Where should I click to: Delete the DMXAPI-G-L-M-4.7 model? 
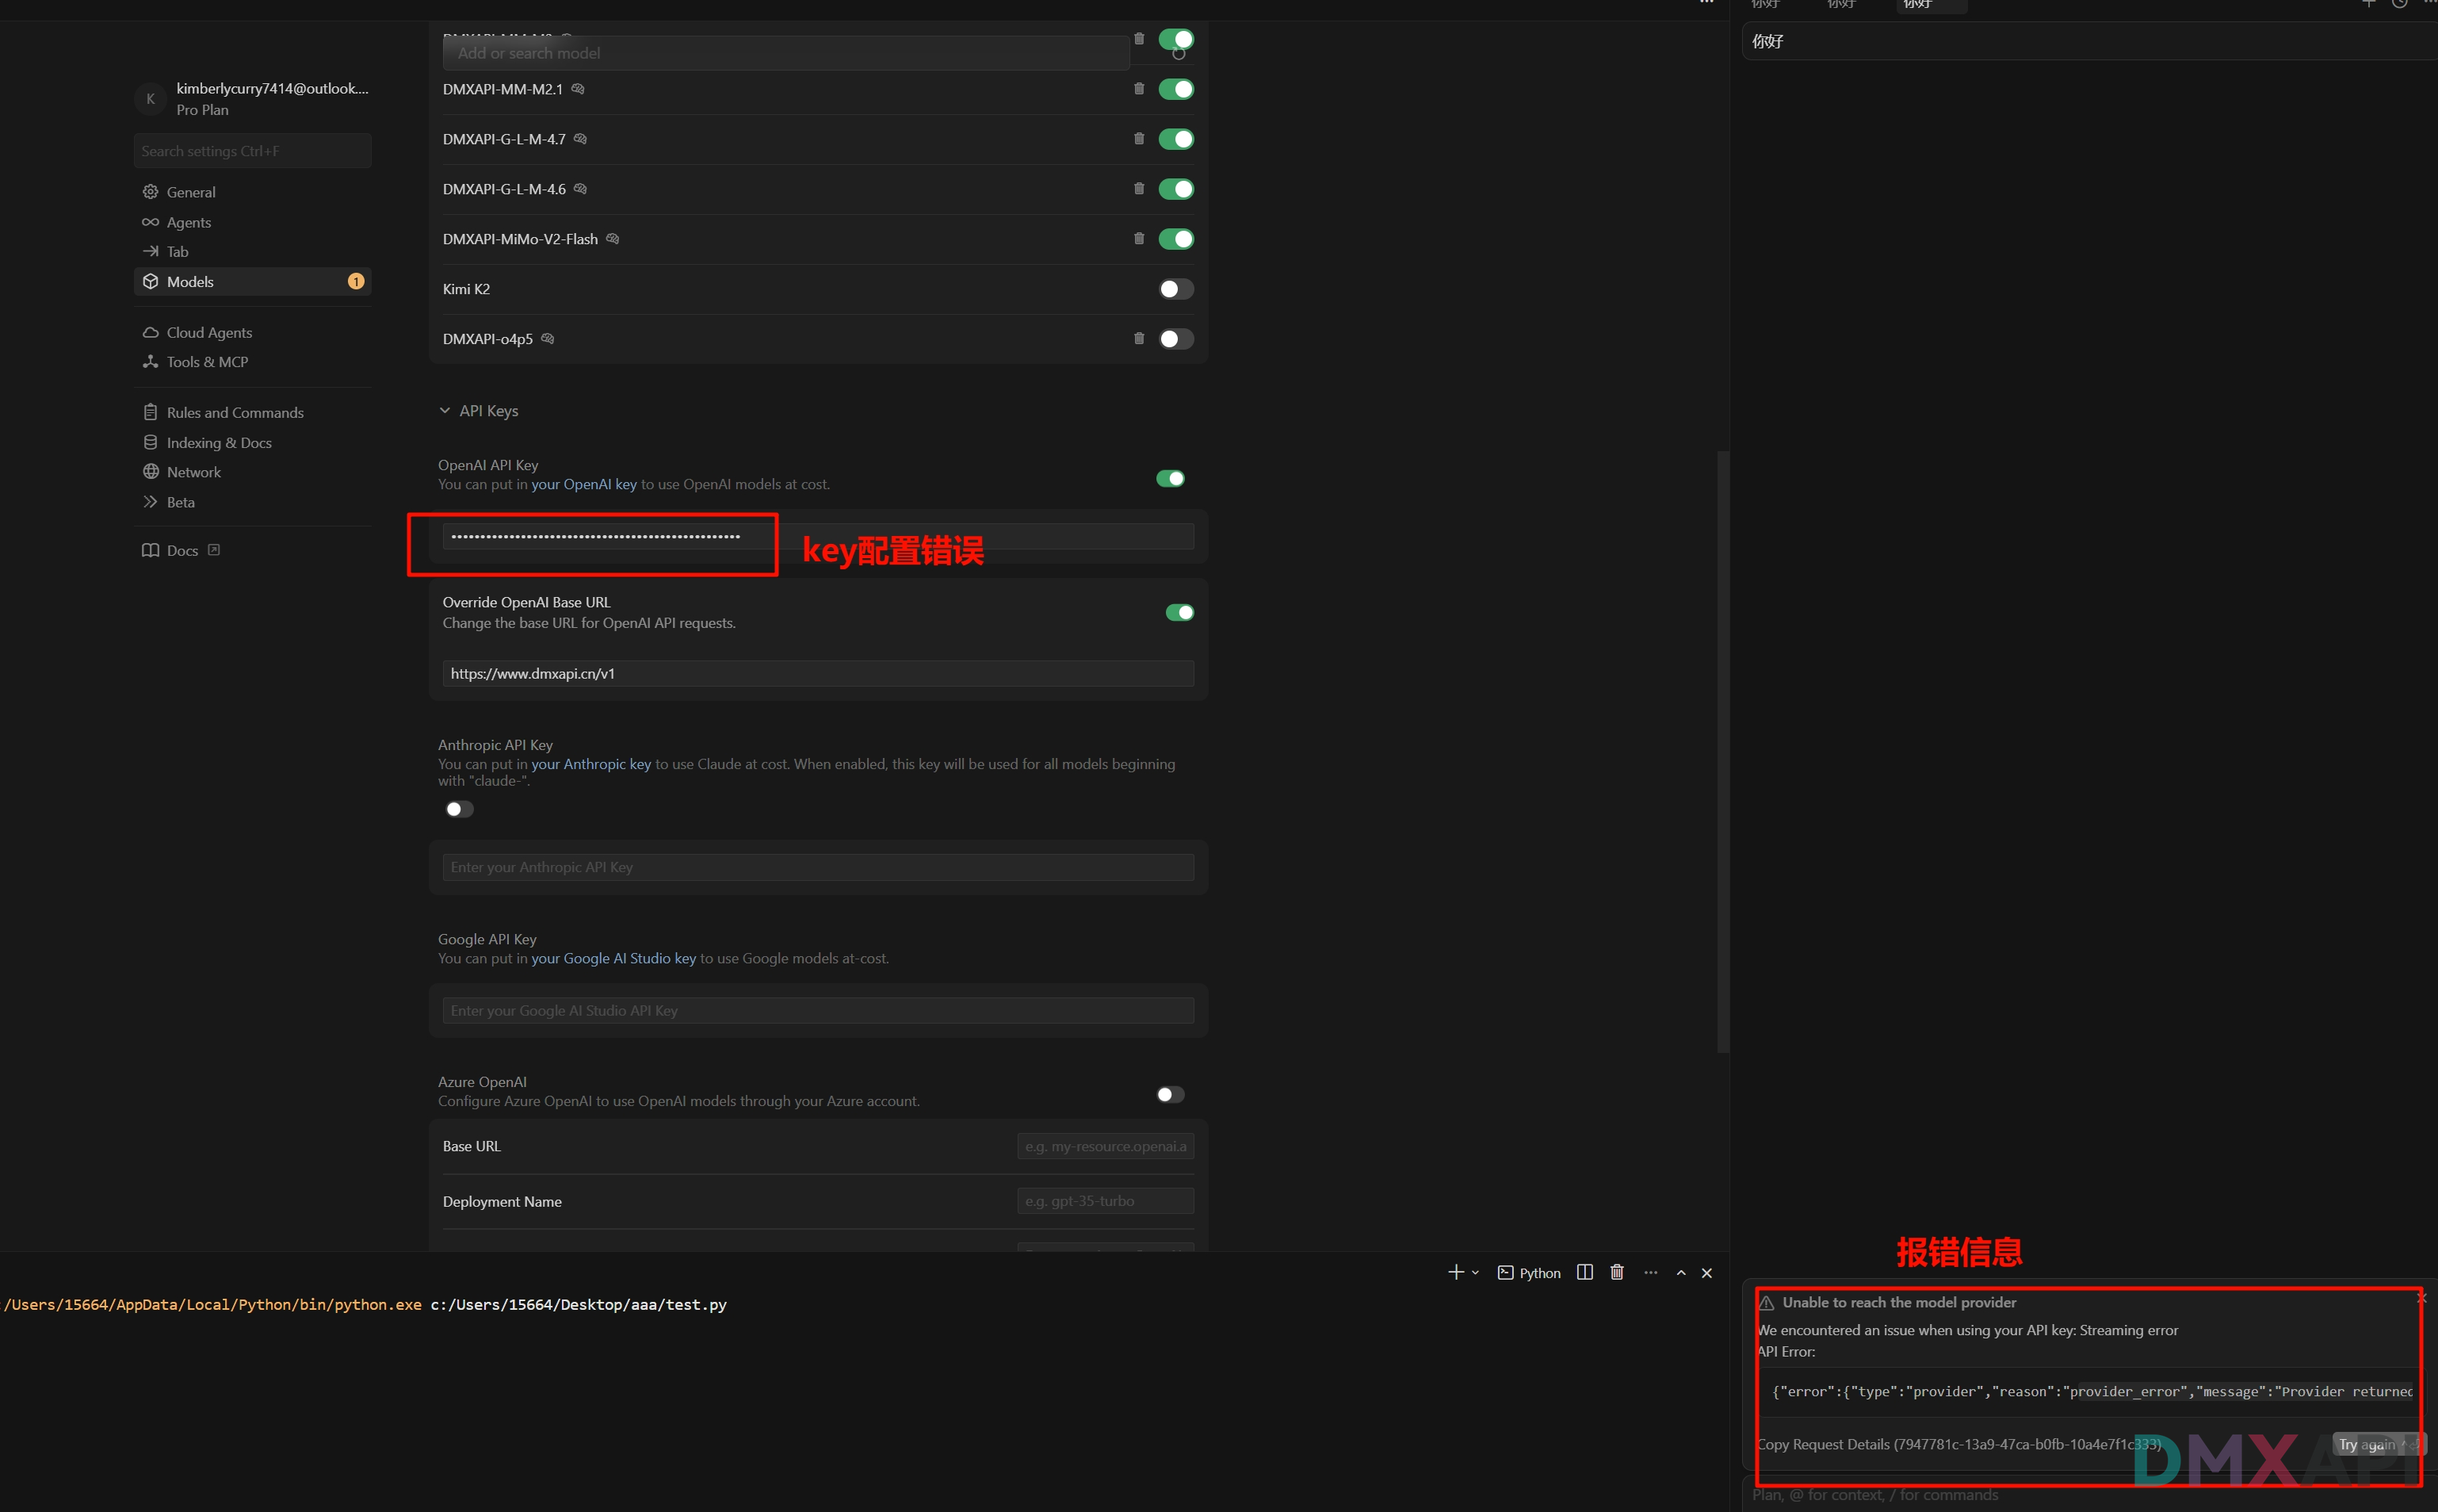point(1138,139)
